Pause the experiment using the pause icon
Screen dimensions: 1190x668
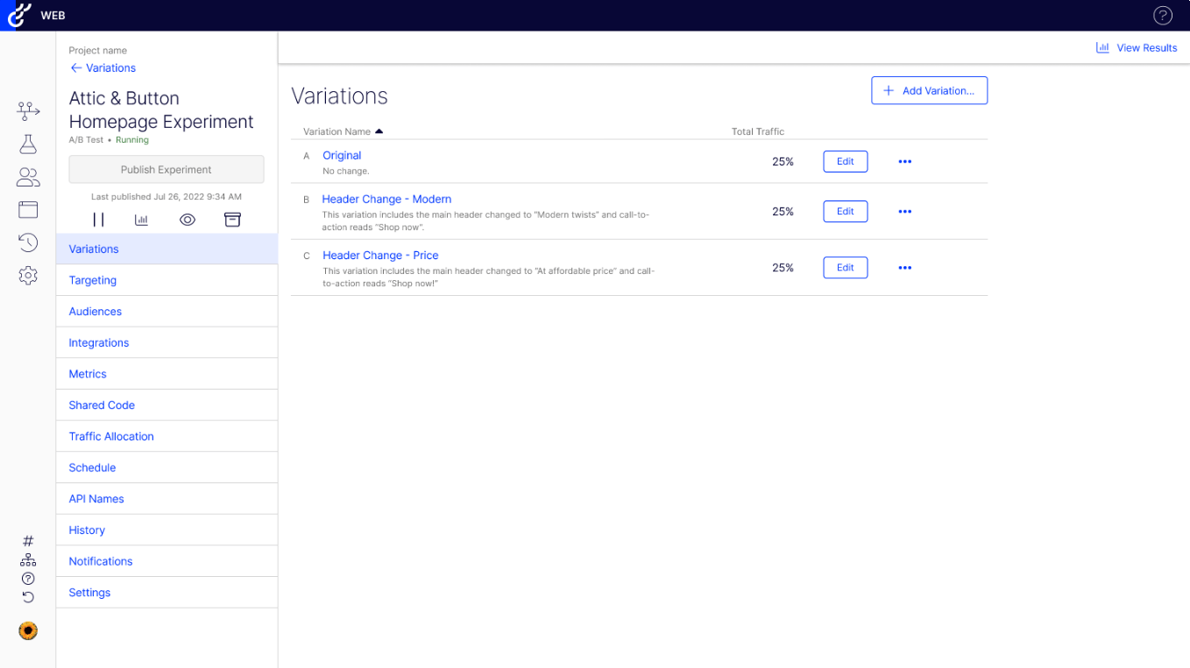pos(99,219)
